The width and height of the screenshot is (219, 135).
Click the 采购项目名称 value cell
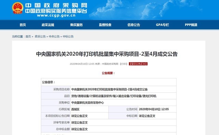[x=123, y=89]
